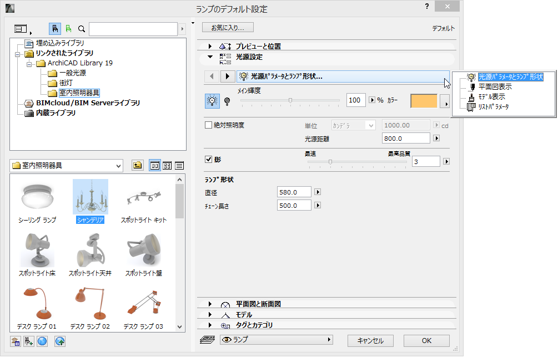Viewport: 558px width, 358px height.
Task: Select the 室内照明器具 folder
Action: coord(79,93)
